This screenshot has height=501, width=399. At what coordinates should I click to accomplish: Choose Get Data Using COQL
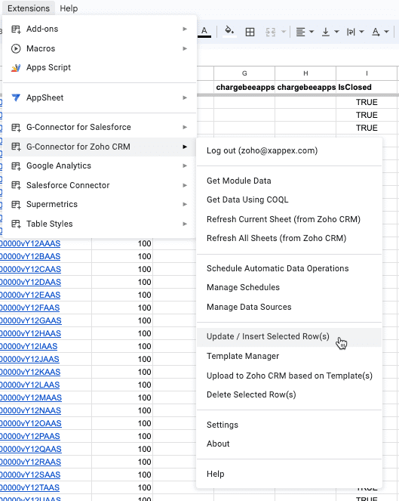pos(289,199)
